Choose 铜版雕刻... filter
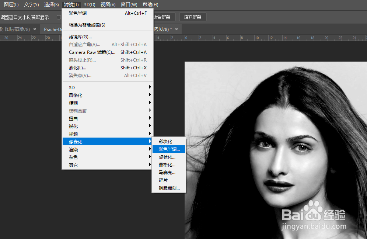 click(x=169, y=188)
